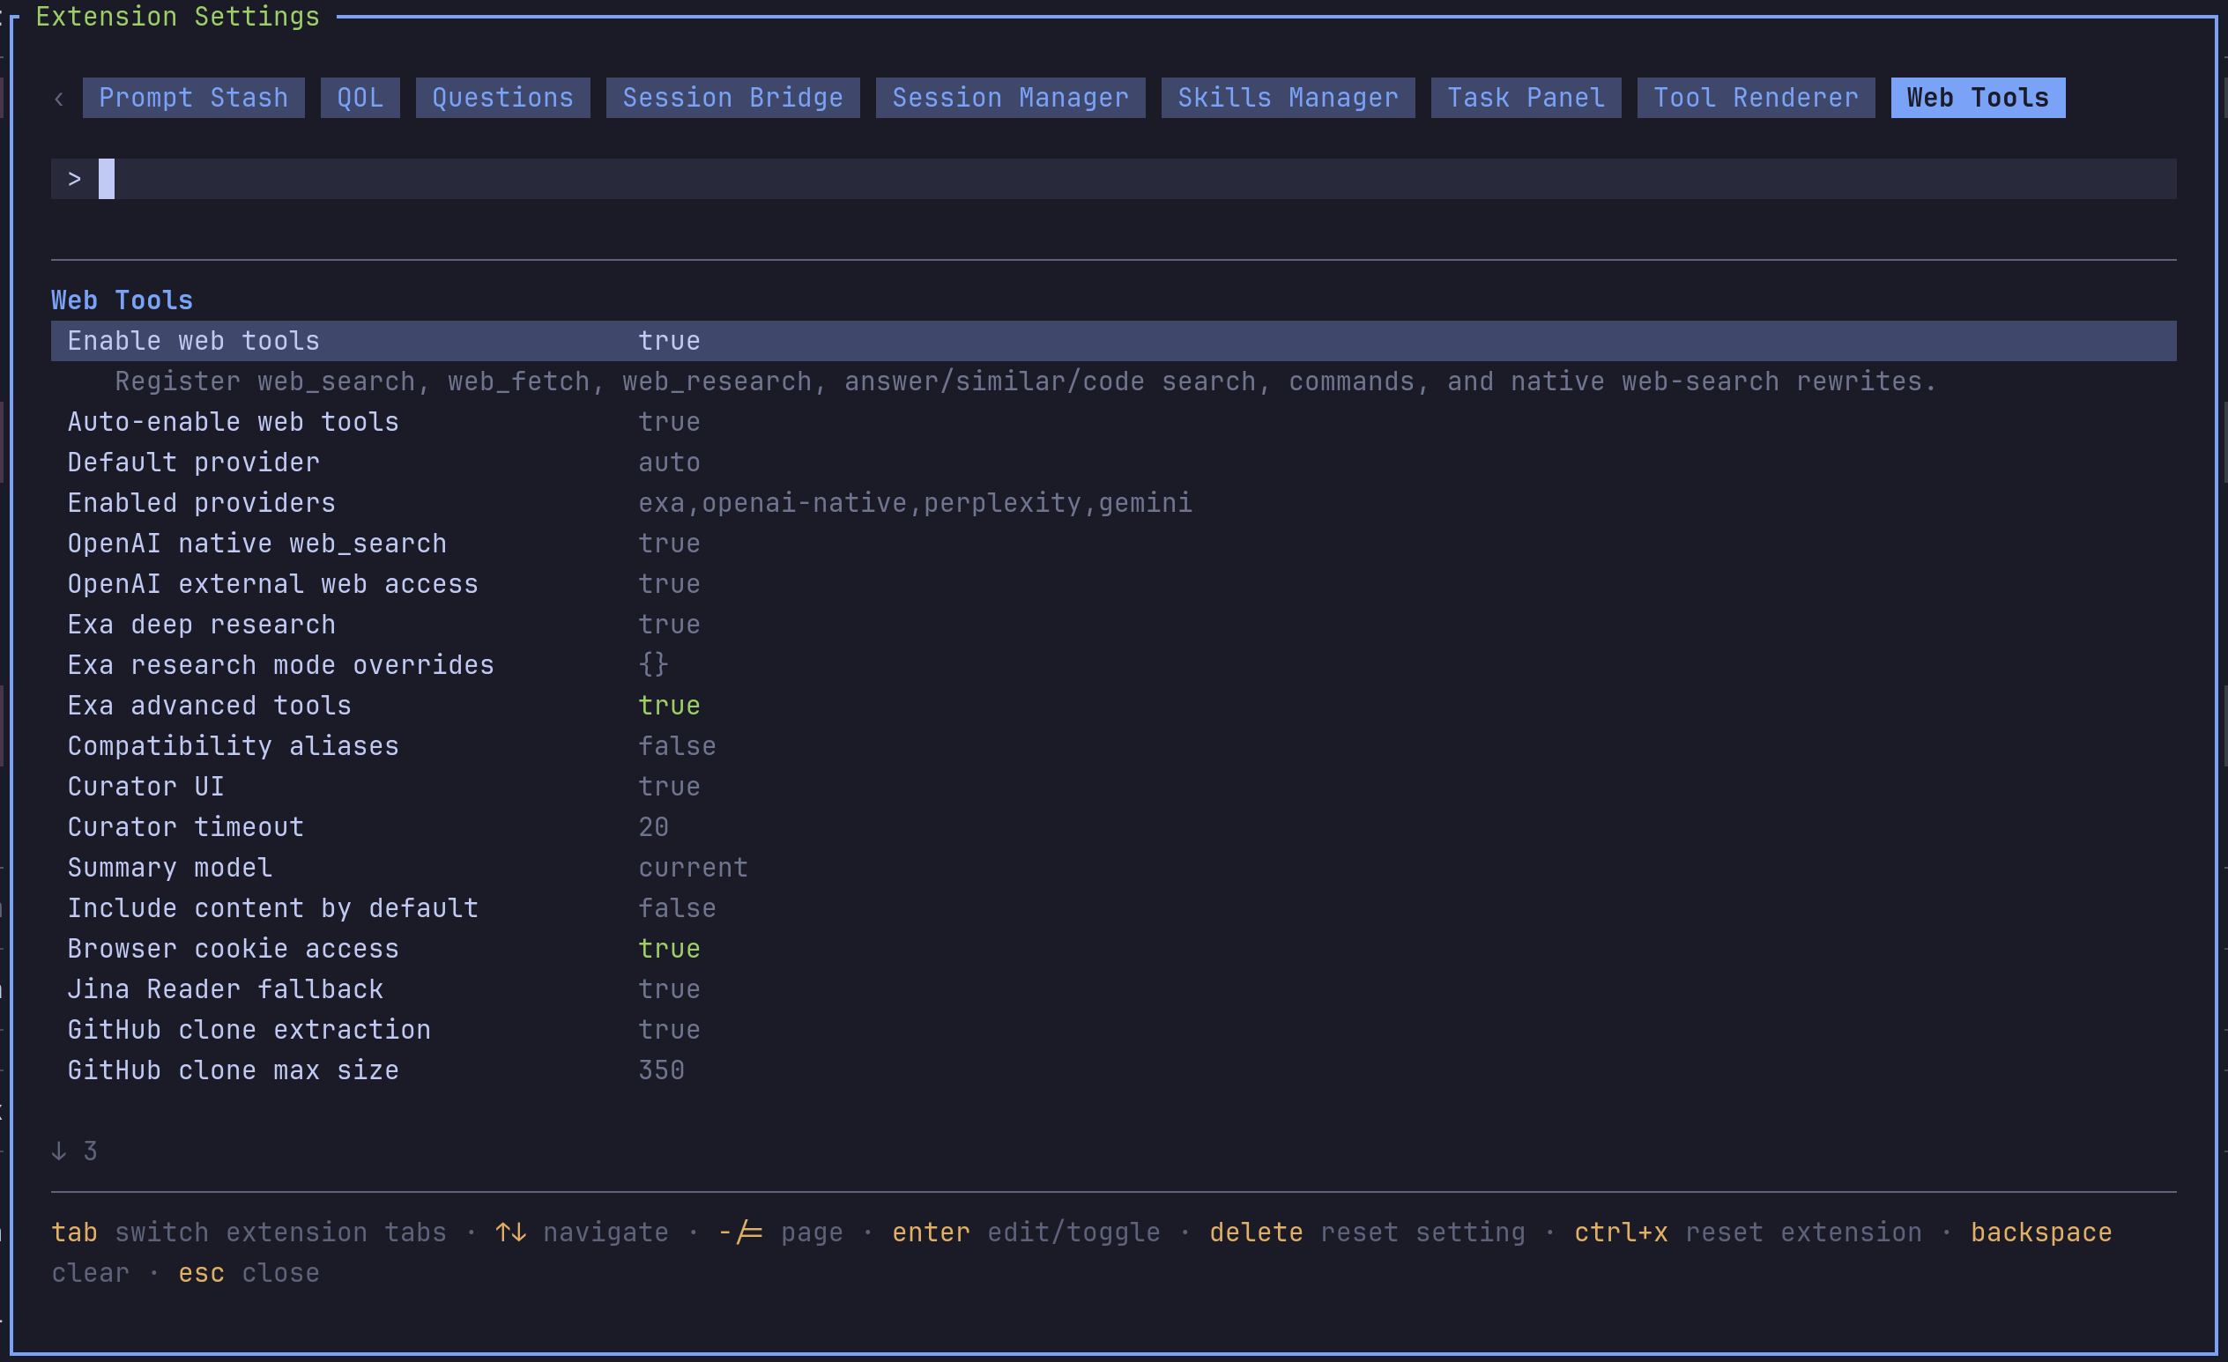2228x1362 pixels.
Task: Toggle Compatibility aliases false value
Action: tap(677, 746)
